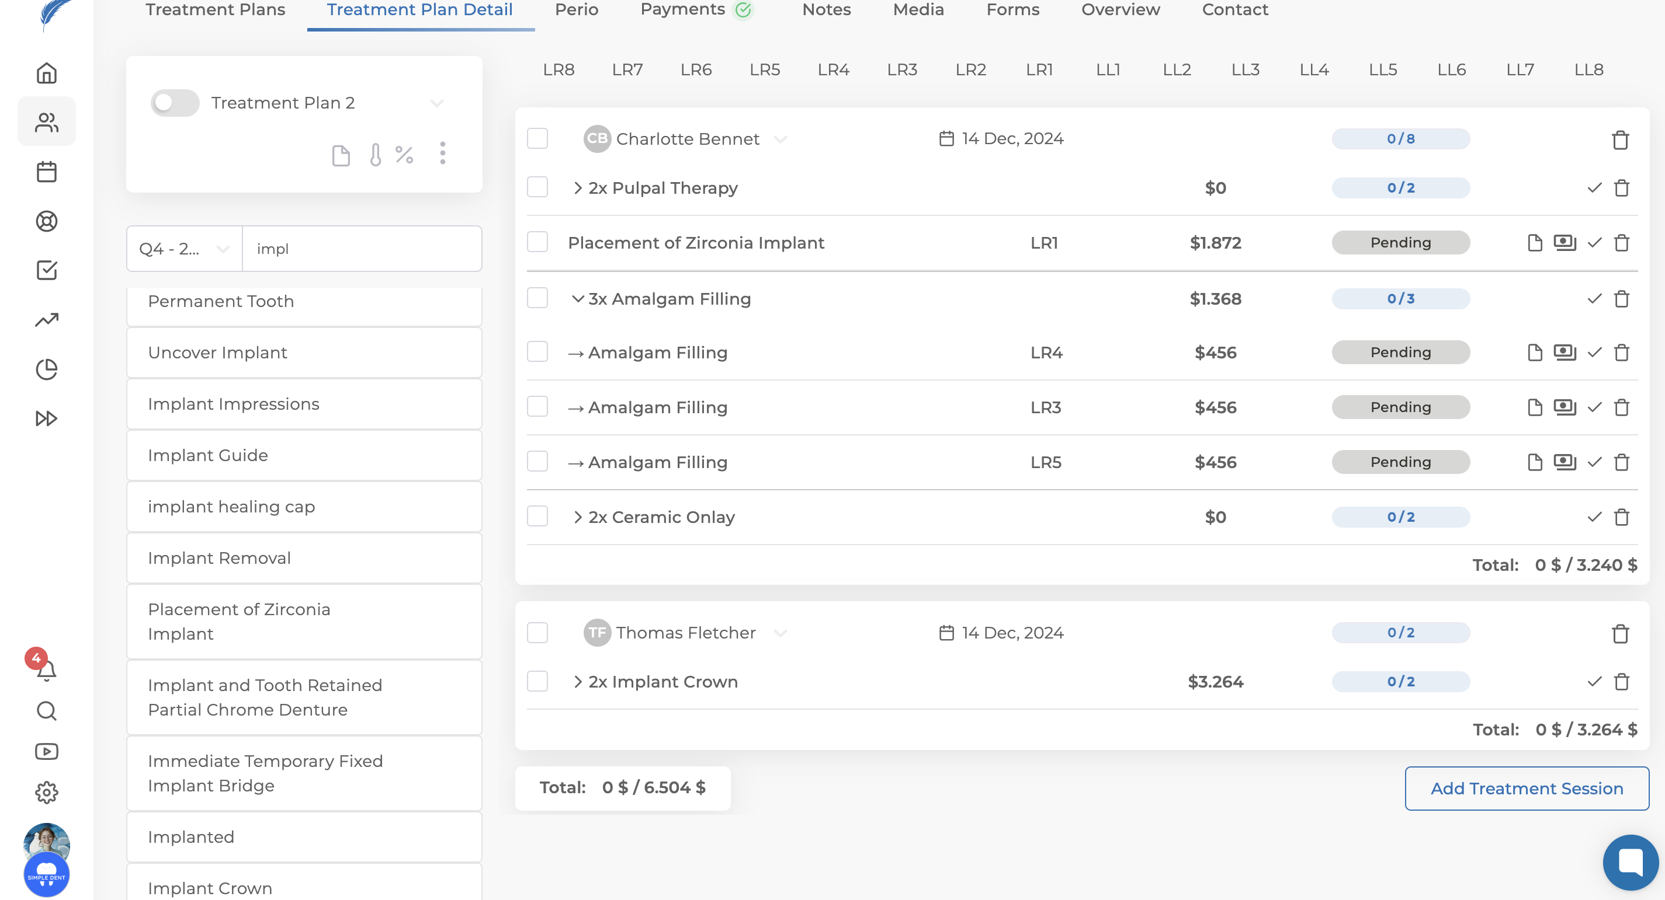Click the impl search input field
Image resolution: width=1665 pixels, height=900 pixels.
tap(362, 249)
